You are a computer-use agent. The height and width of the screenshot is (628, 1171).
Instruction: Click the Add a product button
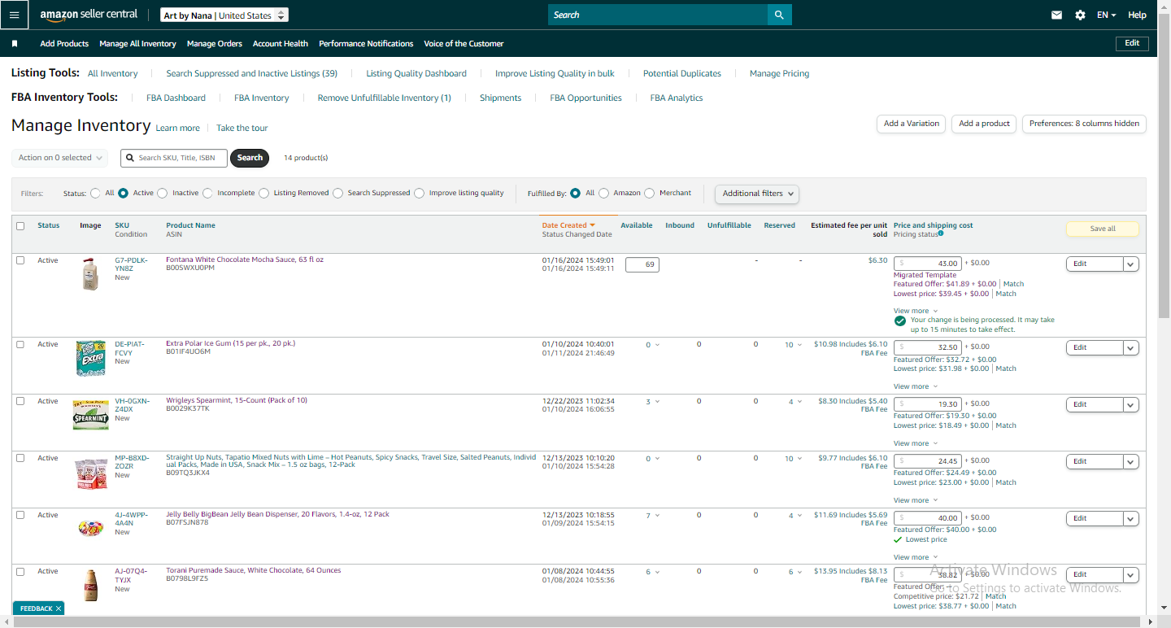(x=984, y=124)
